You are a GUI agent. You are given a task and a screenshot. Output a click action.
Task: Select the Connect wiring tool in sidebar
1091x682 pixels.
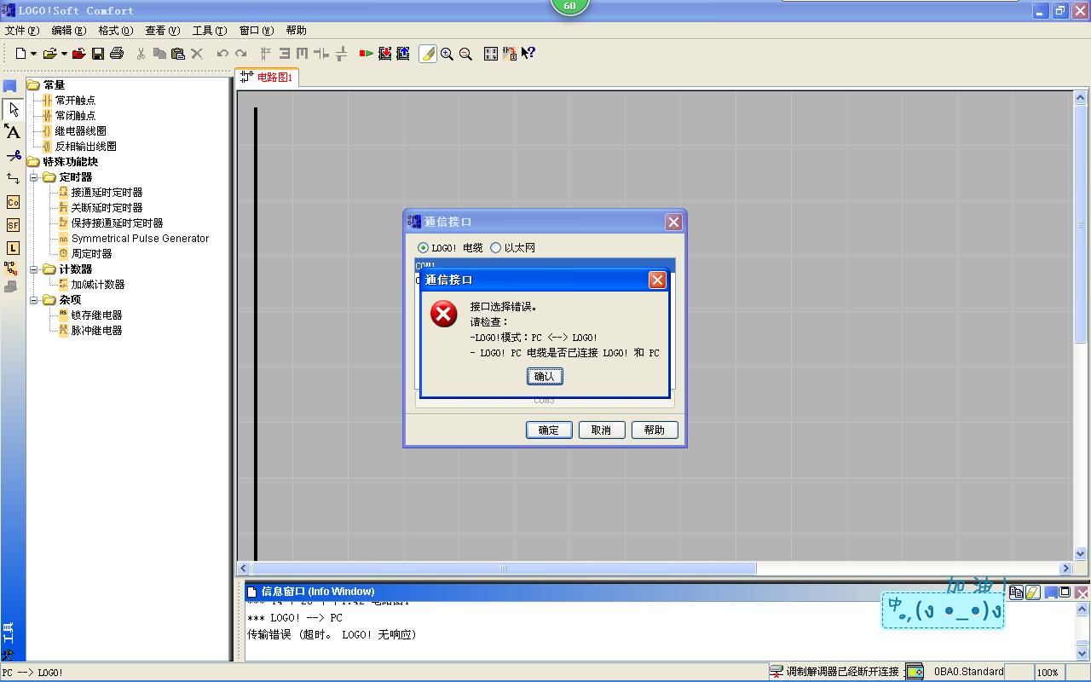click(x=13, y=178)
